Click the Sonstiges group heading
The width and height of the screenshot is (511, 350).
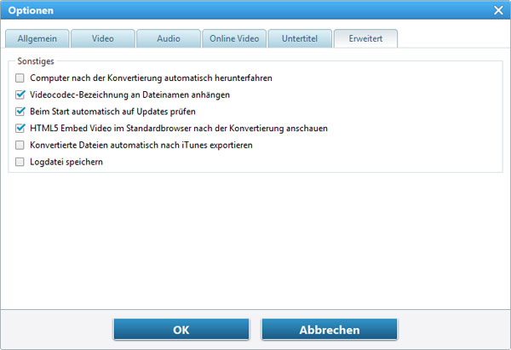click(x=36, y=62)
